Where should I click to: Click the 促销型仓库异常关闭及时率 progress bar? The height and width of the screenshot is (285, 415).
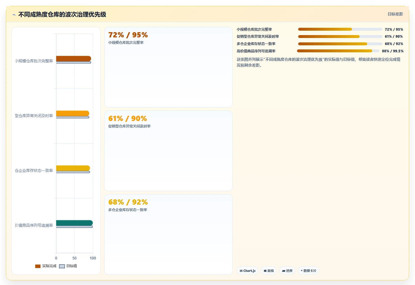tap(340, 37)
